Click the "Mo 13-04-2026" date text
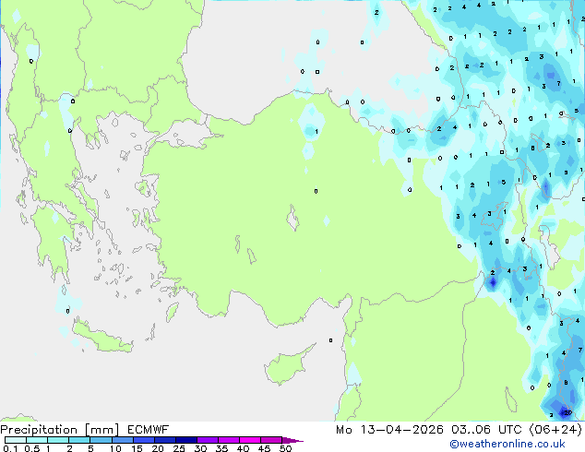This screenshot has width=585, height=452. coord(389,430)
